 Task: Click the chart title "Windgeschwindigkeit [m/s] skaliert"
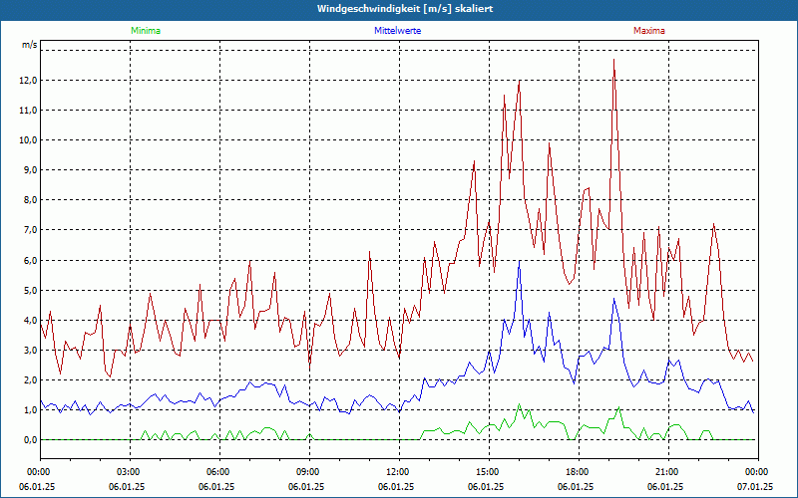click(405, 9)
